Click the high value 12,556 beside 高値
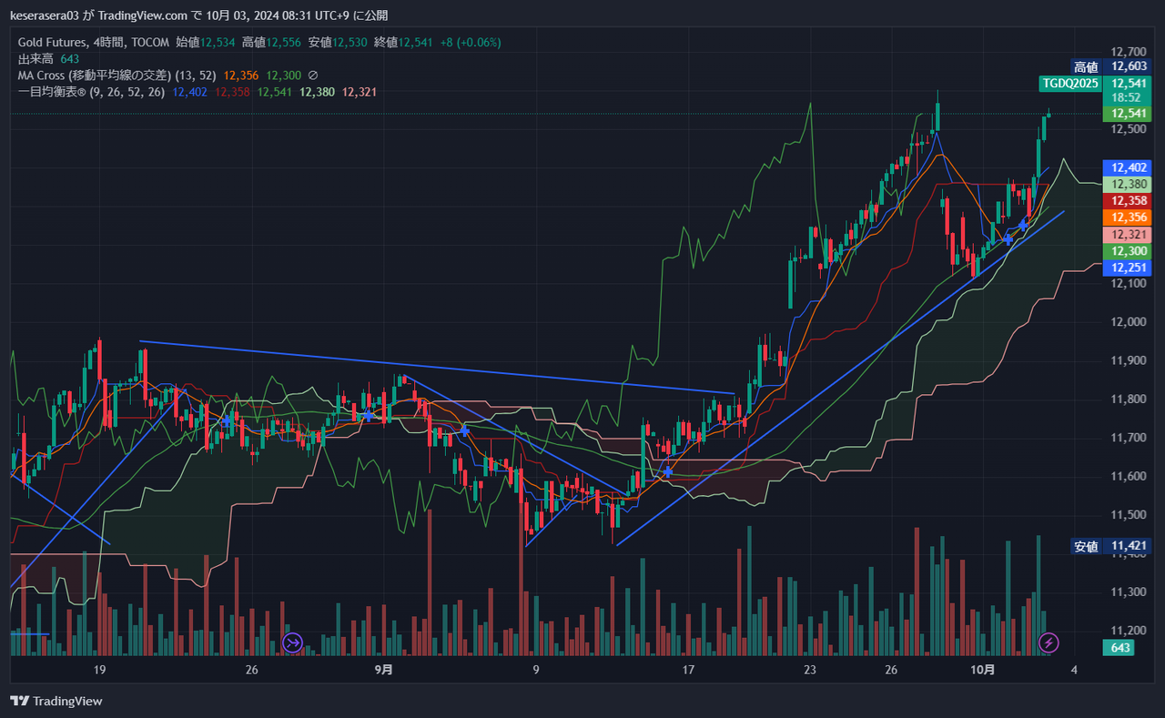The width and height of the screenshot is (1165, 718). click(x=285, y=43)
